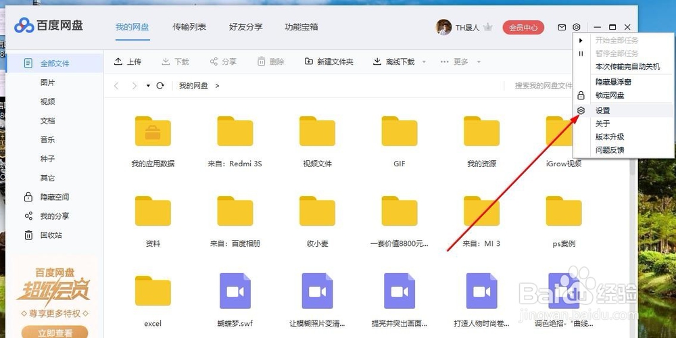Image resolution: width=676 pixels, height=338 pixels.
Task: Open the 我的应用数据 folder icon
Action: 153,131
